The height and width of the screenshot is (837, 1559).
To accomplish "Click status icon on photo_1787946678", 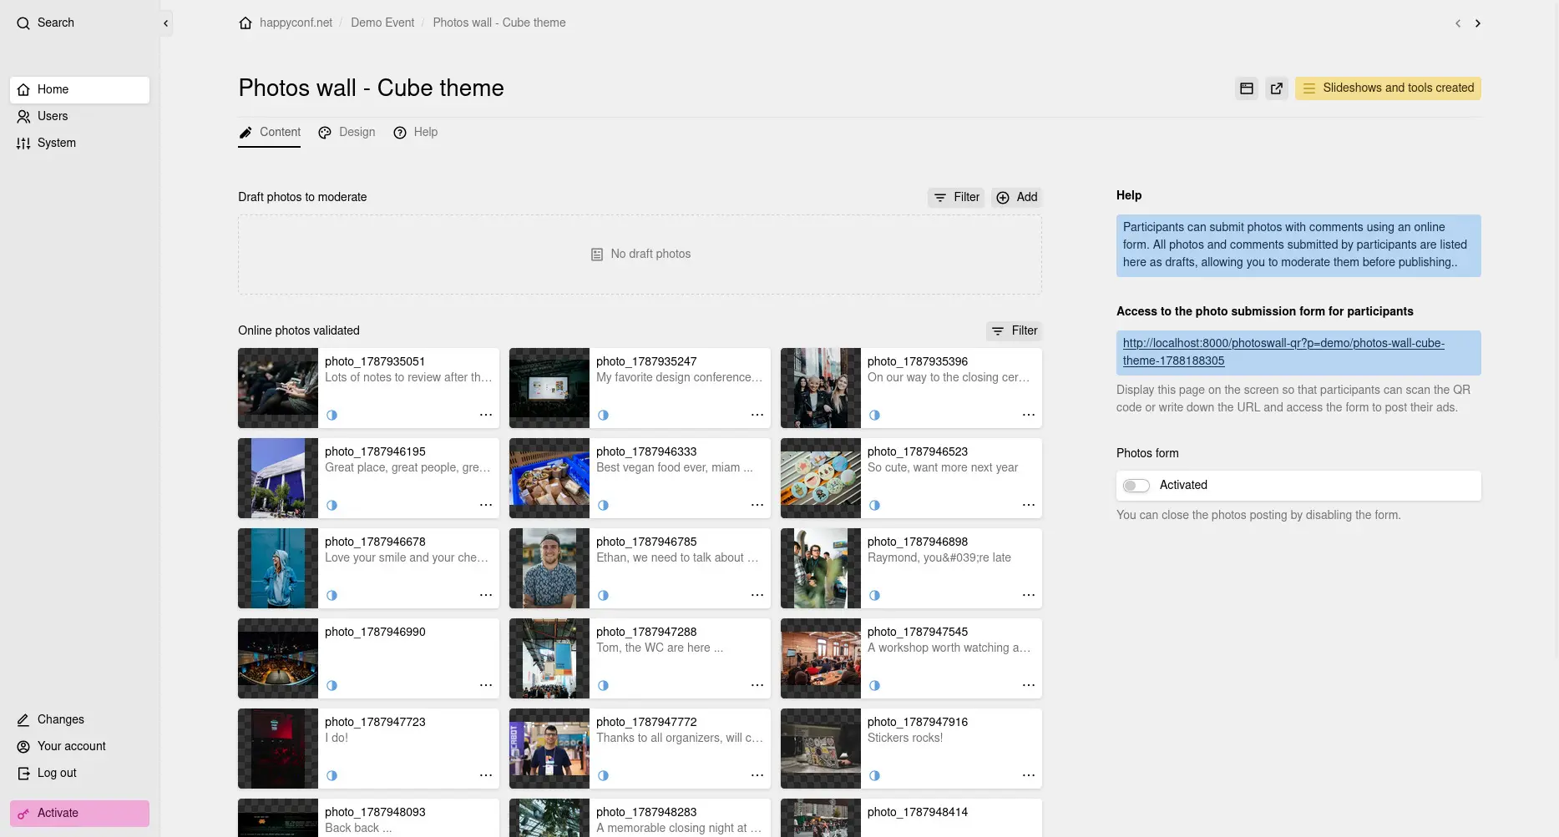I will [x=332, y=596].
